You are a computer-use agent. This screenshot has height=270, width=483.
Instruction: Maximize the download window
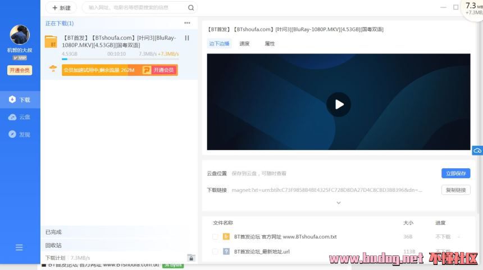point(455,7)
